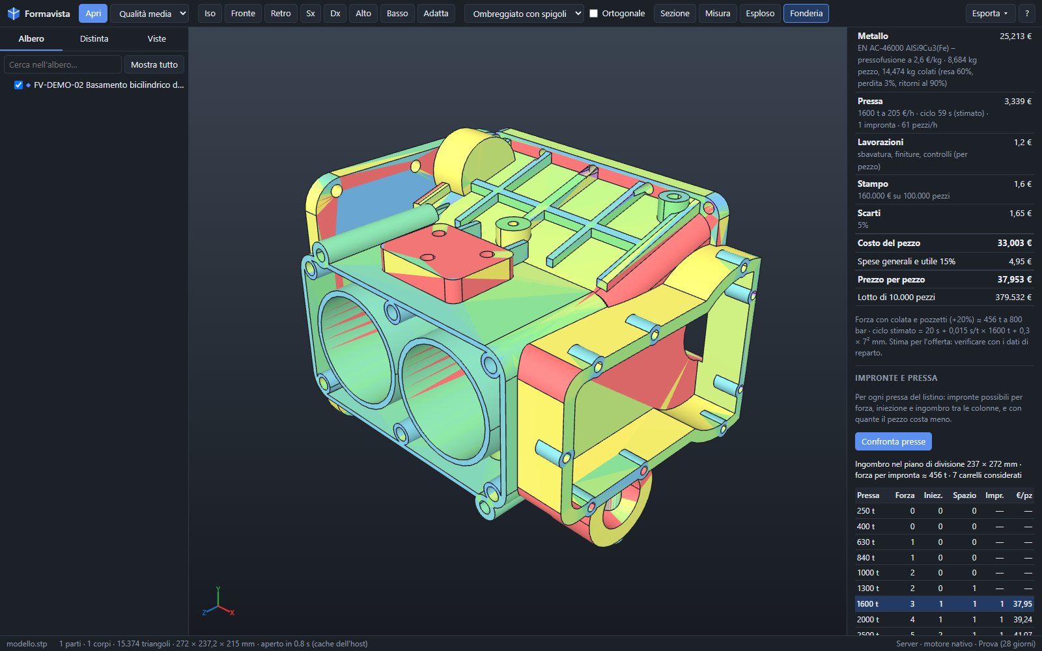Image resolution: width=1042 pixels, height=651 pixels.
Task: Click Prezzo per pezzo value 37,953 €
Action: [x=1015, y=279]
